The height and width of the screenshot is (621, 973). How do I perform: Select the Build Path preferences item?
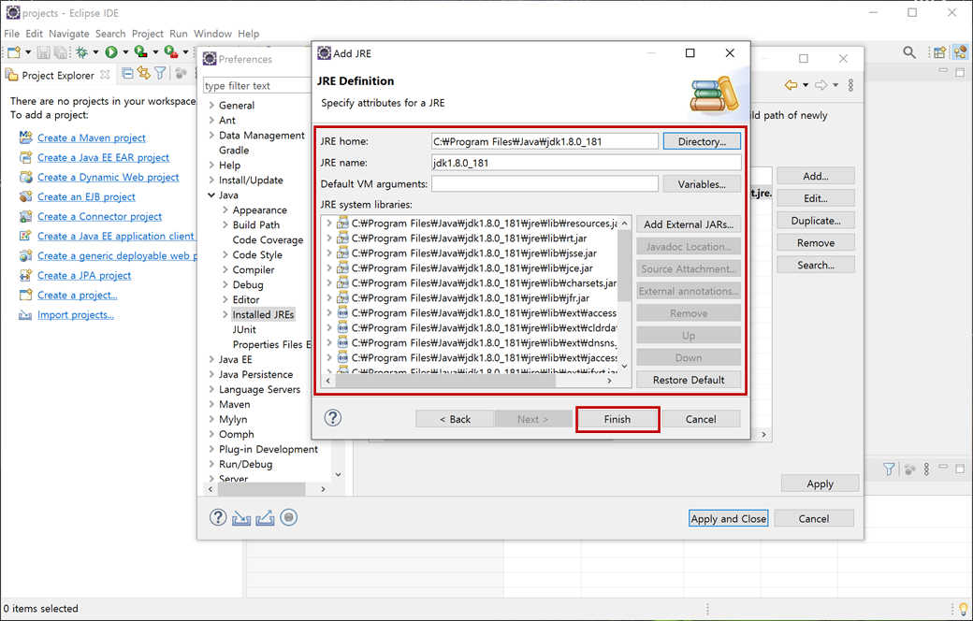click(x=255, y=224)
